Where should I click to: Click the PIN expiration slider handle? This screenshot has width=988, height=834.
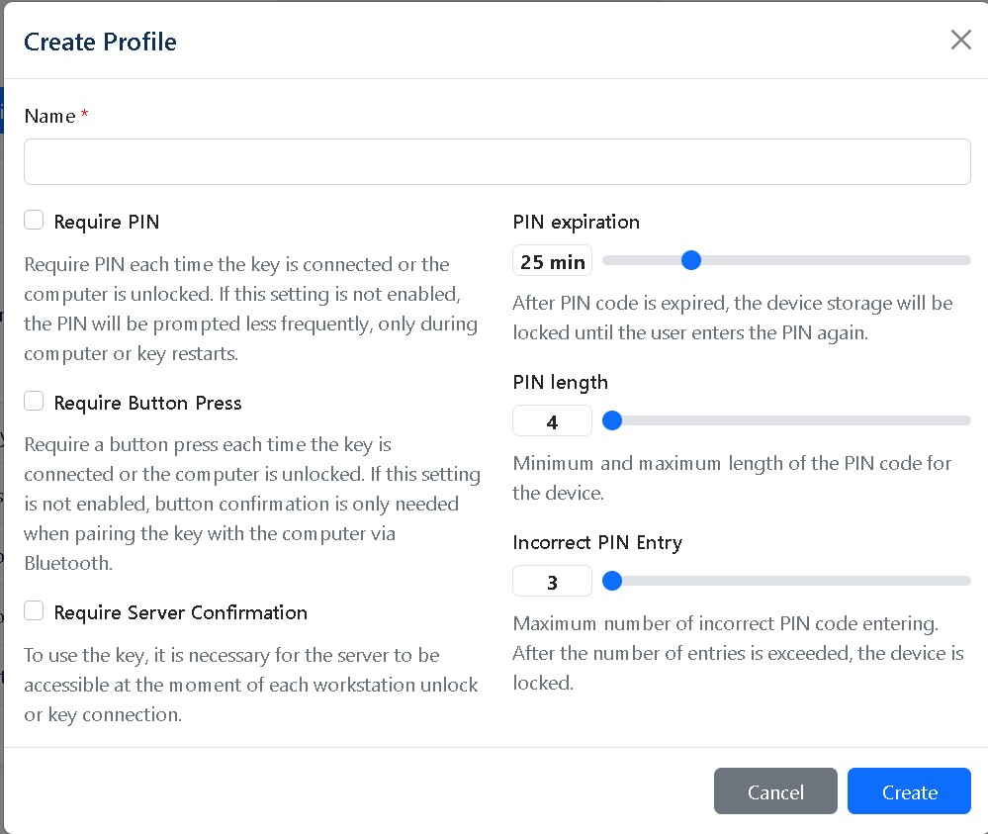pos(691,260)
